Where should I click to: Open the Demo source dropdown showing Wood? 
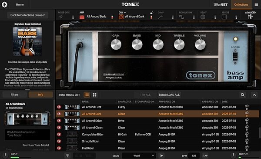139,156
